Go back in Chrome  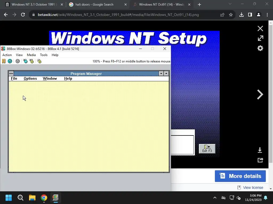[x=6, y=15]
